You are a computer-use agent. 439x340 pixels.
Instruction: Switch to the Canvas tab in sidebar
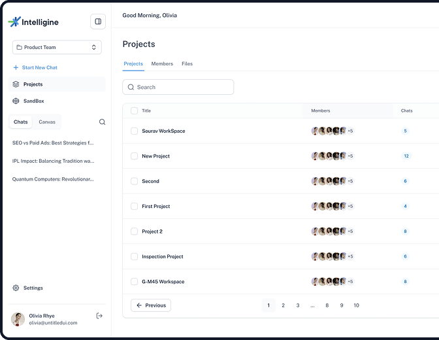click(x=47, y=122)
